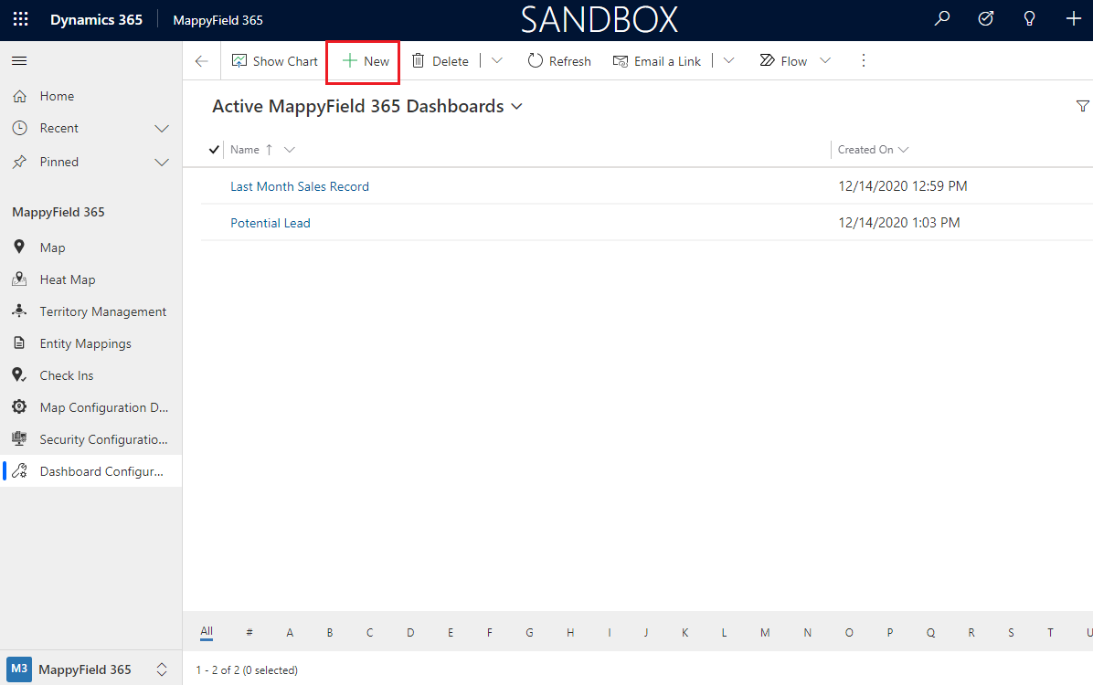The width and height of the screenshot is (1093, 685).
Task: Click the Delete trash button
Action: (x=440, y=61)
